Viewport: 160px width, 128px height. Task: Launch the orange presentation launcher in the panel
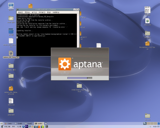[x=39, y=127]
